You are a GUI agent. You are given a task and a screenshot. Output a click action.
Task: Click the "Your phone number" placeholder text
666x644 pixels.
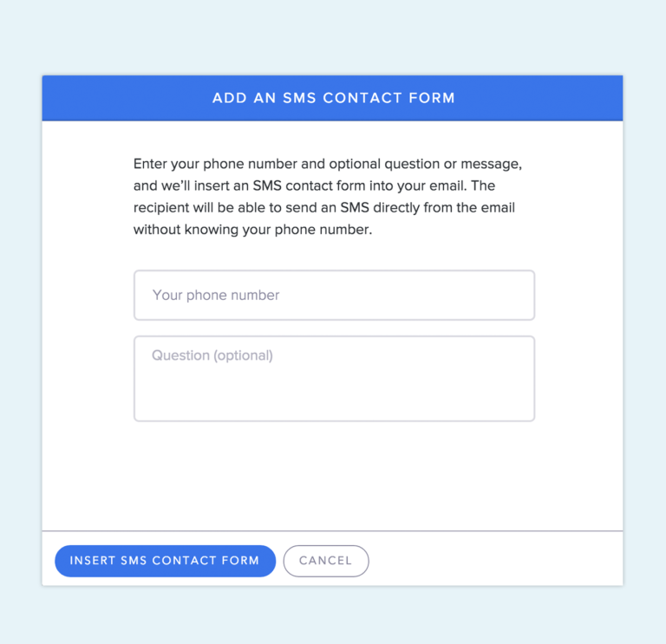point(216,295)
